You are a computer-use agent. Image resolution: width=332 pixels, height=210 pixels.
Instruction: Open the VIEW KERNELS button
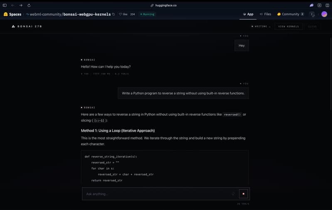point(289,27)
